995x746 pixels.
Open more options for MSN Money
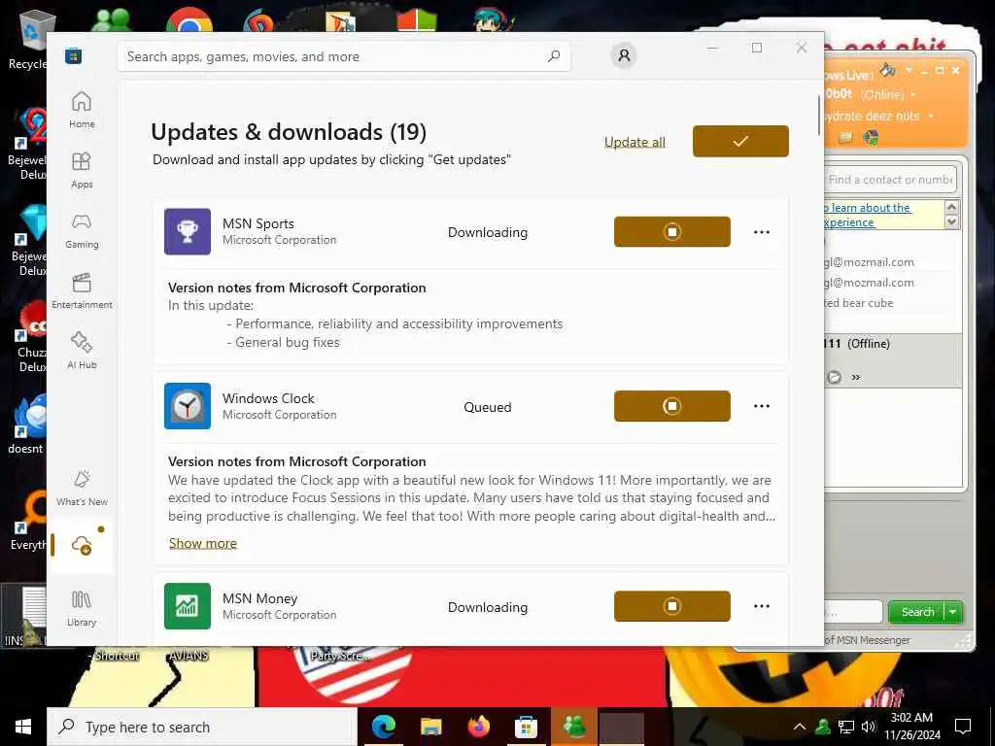[762, 606]
